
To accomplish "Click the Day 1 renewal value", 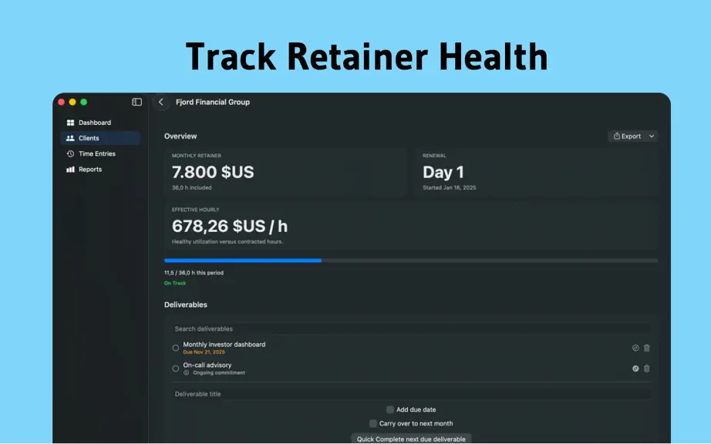I will 443,172.
